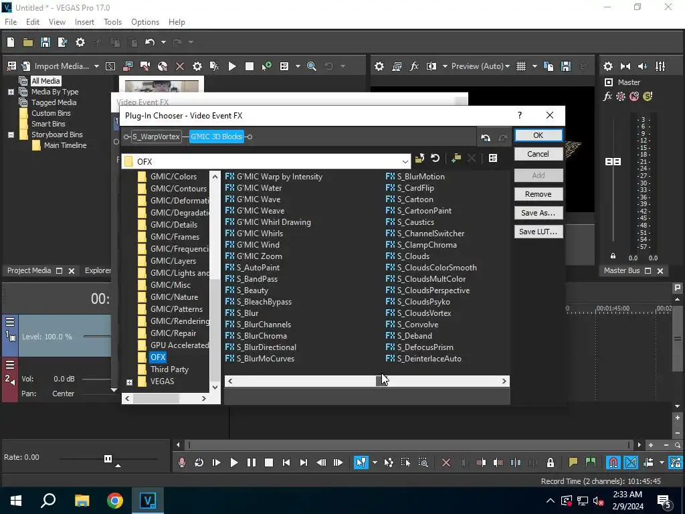Viewport: 685px width, 514px height.
Task: Change view mode icon in Plug-In Chooser
Action: (493, 158)
